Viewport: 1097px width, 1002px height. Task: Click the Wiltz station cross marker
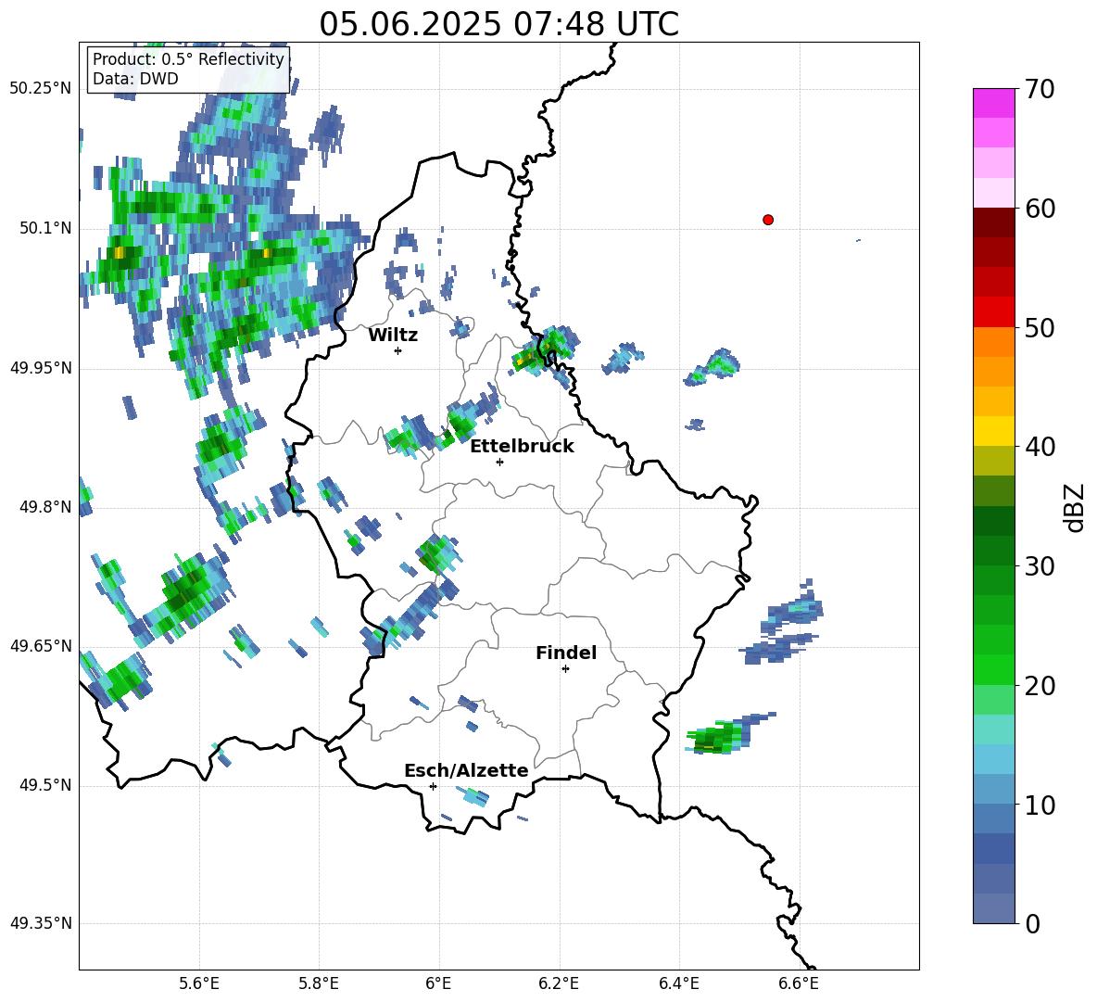coord(398,350)
